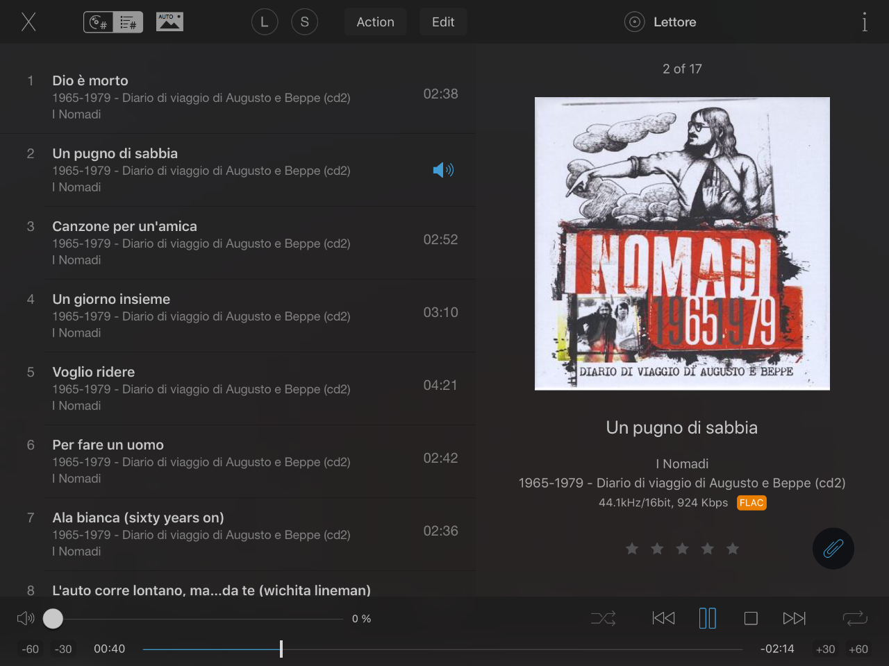Viewport: 889px width, 666px height.
Task: Toggle shuffle playback
Action: click(x=603, y=618)
